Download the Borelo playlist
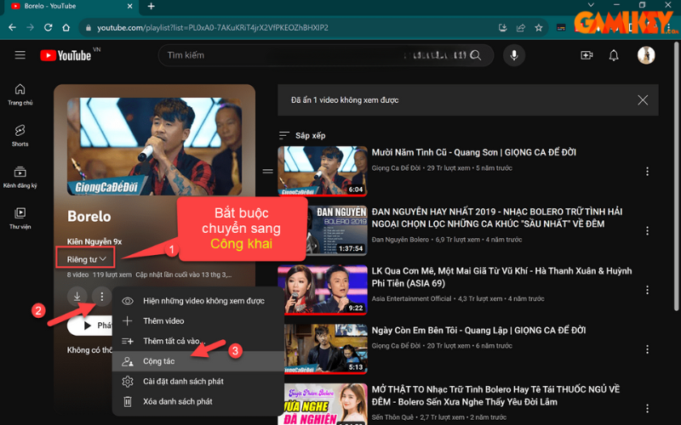The width and height of the screenshot is (681, 425). [x=77, y=296]
